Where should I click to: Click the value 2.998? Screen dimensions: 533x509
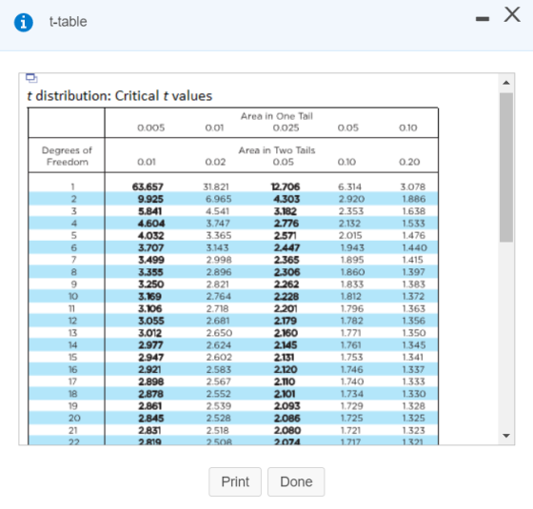219,260
